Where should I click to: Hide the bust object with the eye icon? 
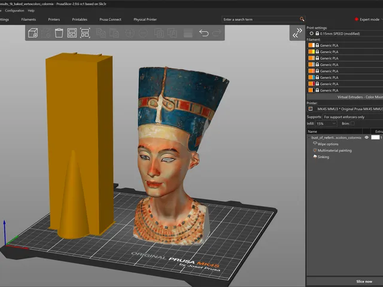pos(366,138)
